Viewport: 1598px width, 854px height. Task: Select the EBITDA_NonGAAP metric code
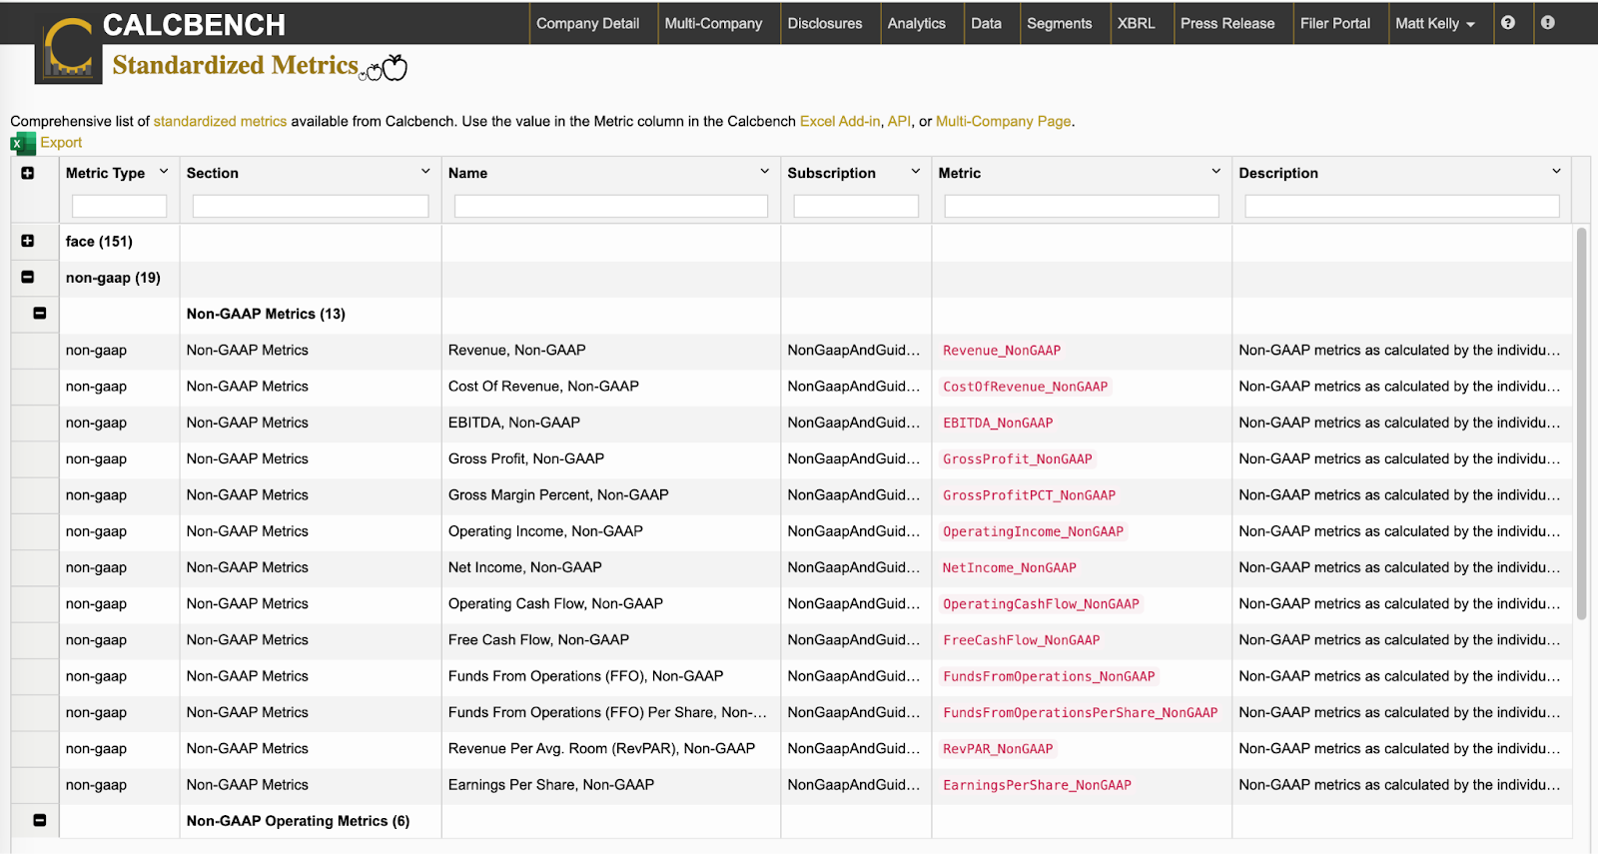coord(998,423)
